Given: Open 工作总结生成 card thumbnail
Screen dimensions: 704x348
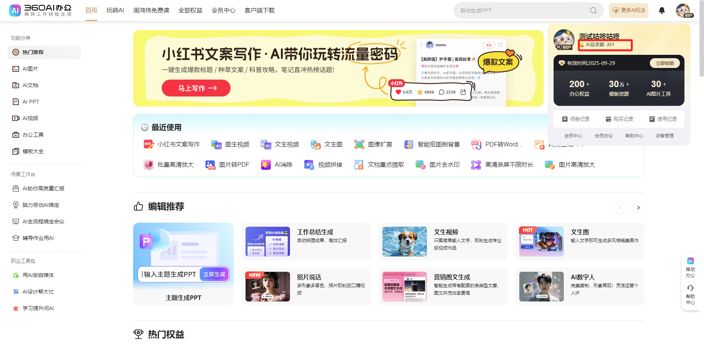Looking at the screenshot, I should point(268,241).
